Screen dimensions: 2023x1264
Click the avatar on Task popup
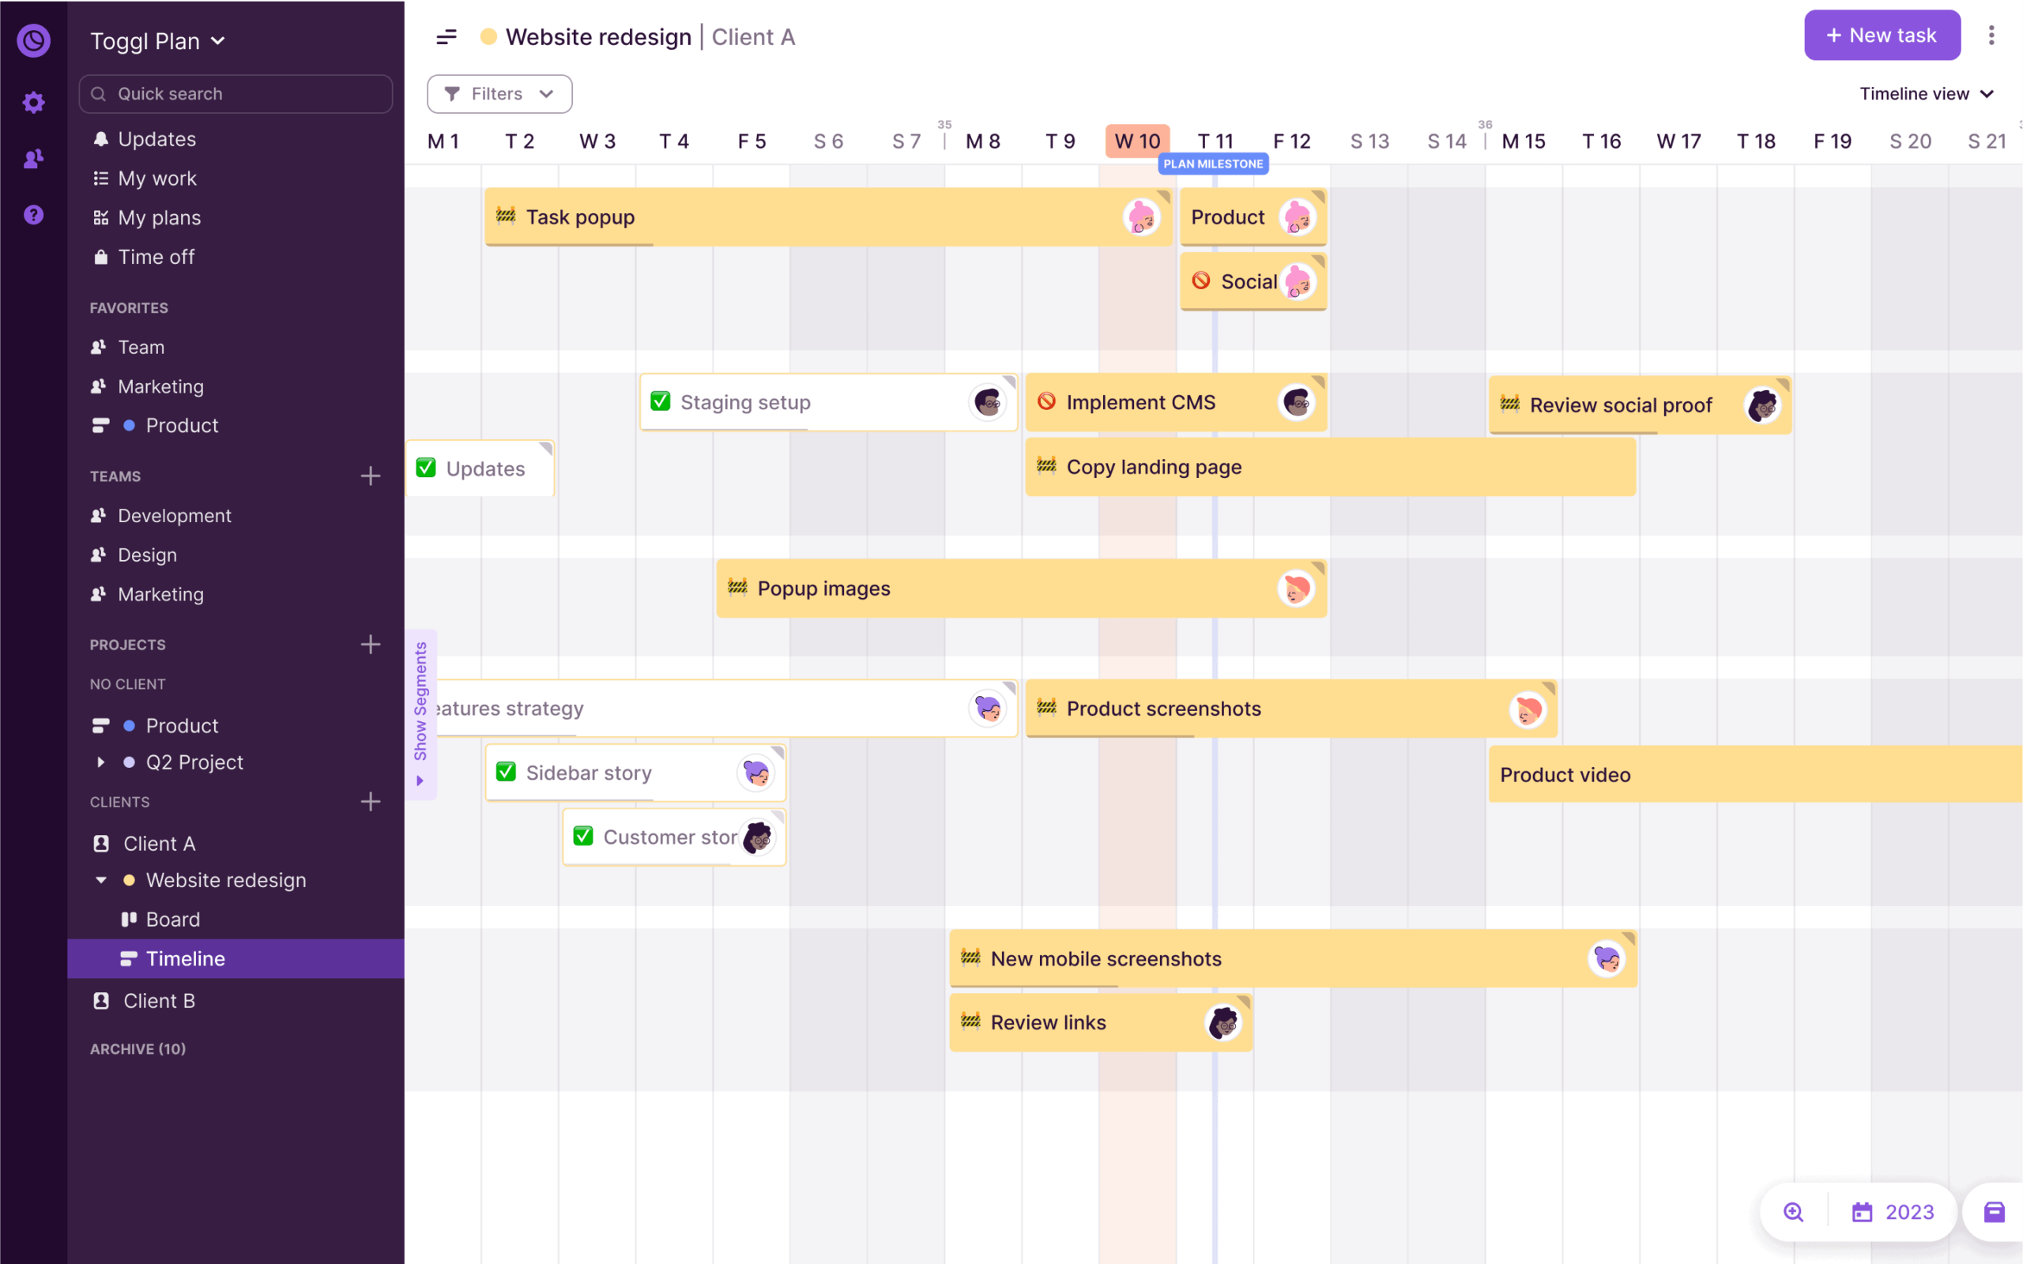click(1141, 217)
